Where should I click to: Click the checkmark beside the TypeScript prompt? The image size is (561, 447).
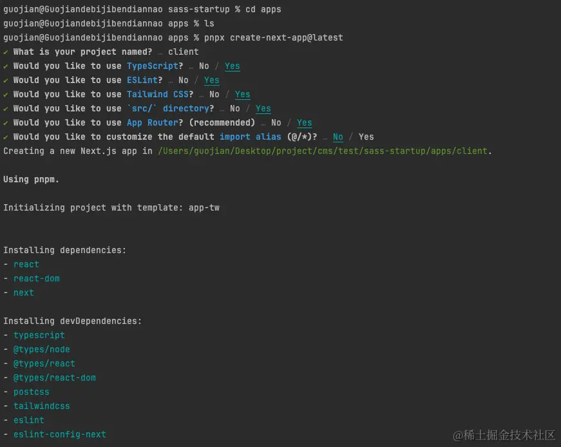pyautogui.click(x=6, y=66)
